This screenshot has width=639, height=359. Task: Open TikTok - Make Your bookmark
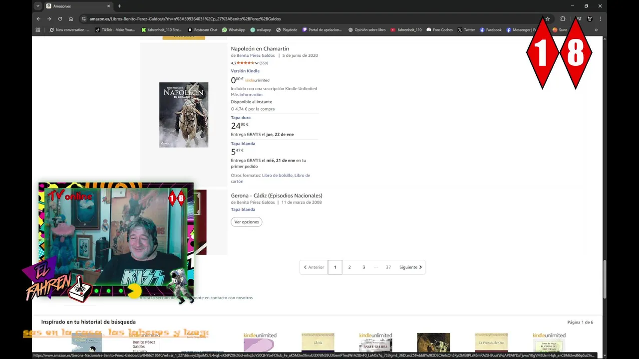pos(115,30)
